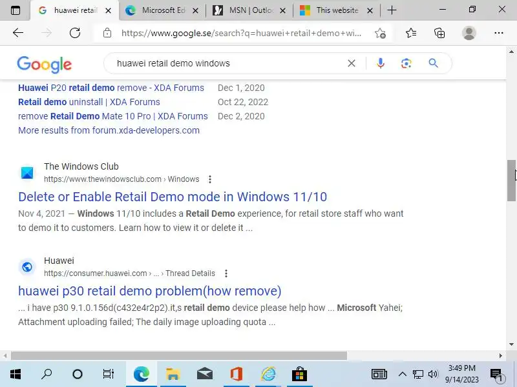Close the huawei retail tab
Image resolution: width=517 pixels, height=387 pixels.
pyautogui.click(x=108, y=11)
